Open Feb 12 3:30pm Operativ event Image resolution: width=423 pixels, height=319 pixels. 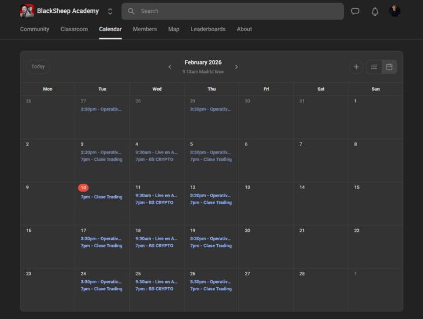[x=210, y=195]
